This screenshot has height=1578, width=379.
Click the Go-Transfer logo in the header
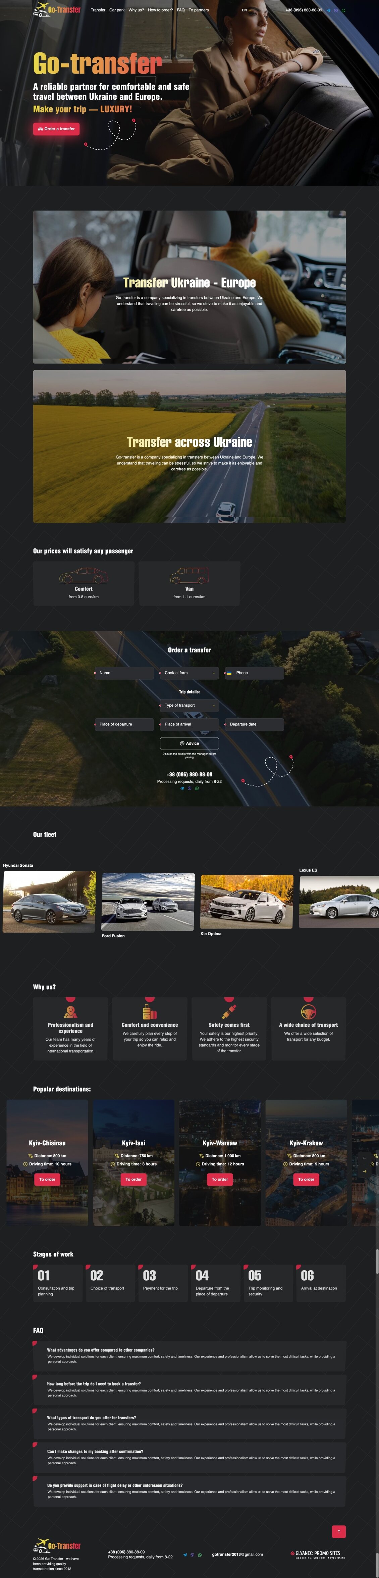pos(57,9)
